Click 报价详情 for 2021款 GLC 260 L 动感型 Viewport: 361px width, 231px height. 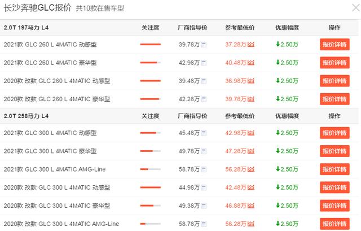334,45
